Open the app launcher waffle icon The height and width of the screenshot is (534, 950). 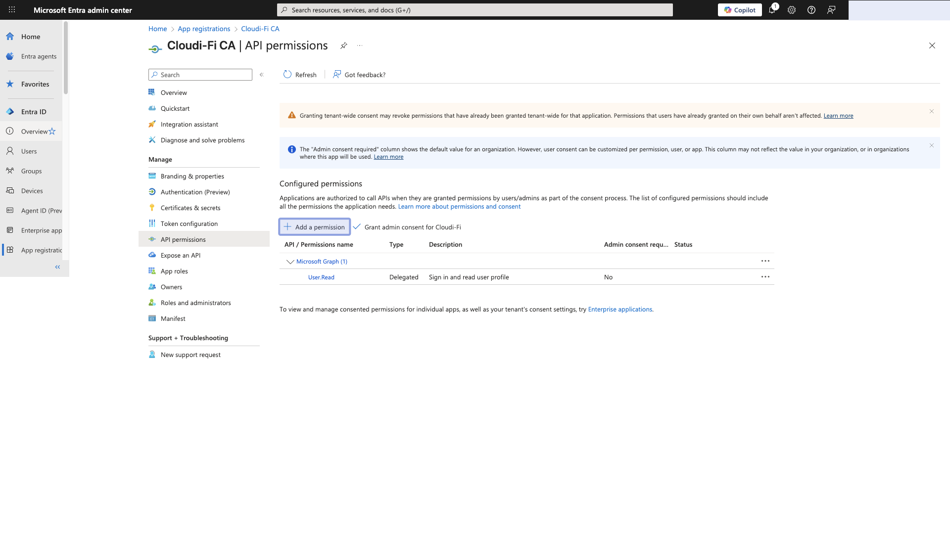coord(11,10)
